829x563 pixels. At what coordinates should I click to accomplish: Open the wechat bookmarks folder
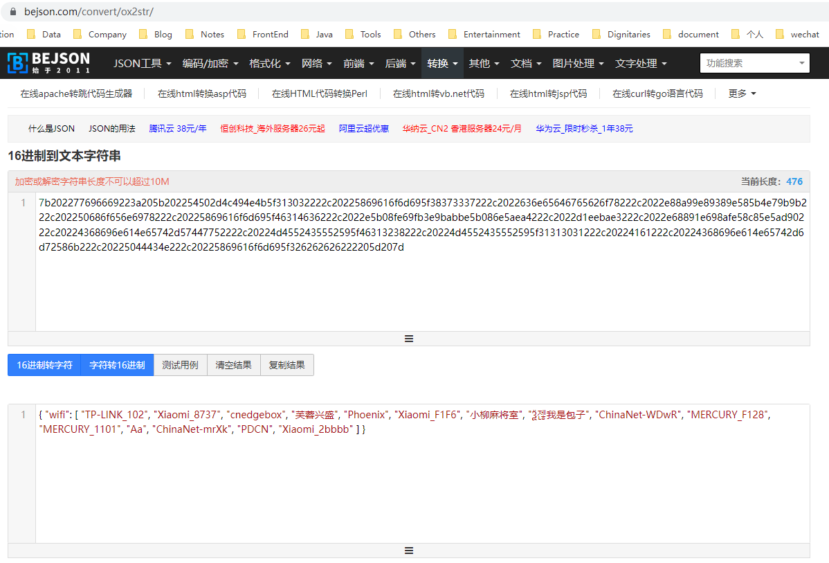point(803,34)
